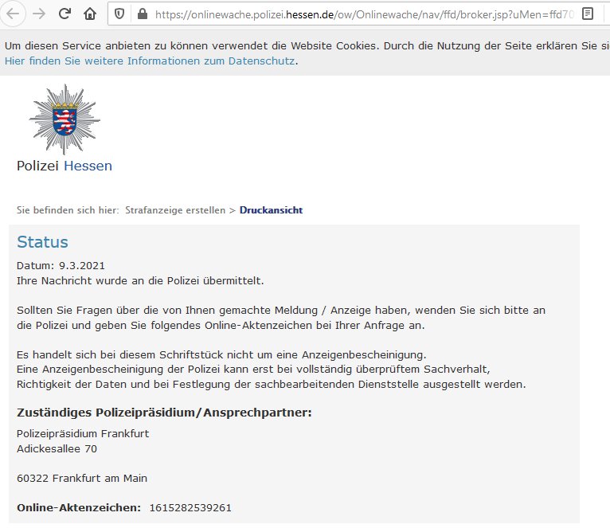
Task: Click the browser back arrow button
Action: (12, 14)
